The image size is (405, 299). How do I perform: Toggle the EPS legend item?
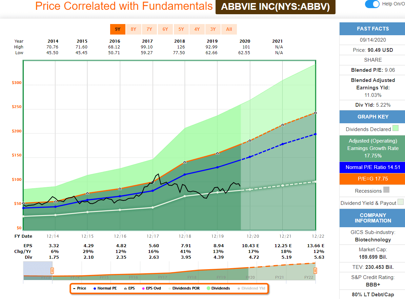[x=129, y=288]
